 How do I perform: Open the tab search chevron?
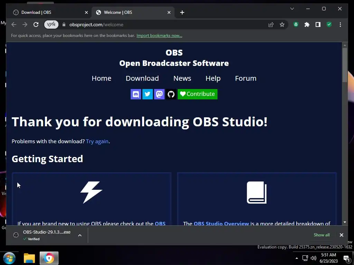(292, 9)
